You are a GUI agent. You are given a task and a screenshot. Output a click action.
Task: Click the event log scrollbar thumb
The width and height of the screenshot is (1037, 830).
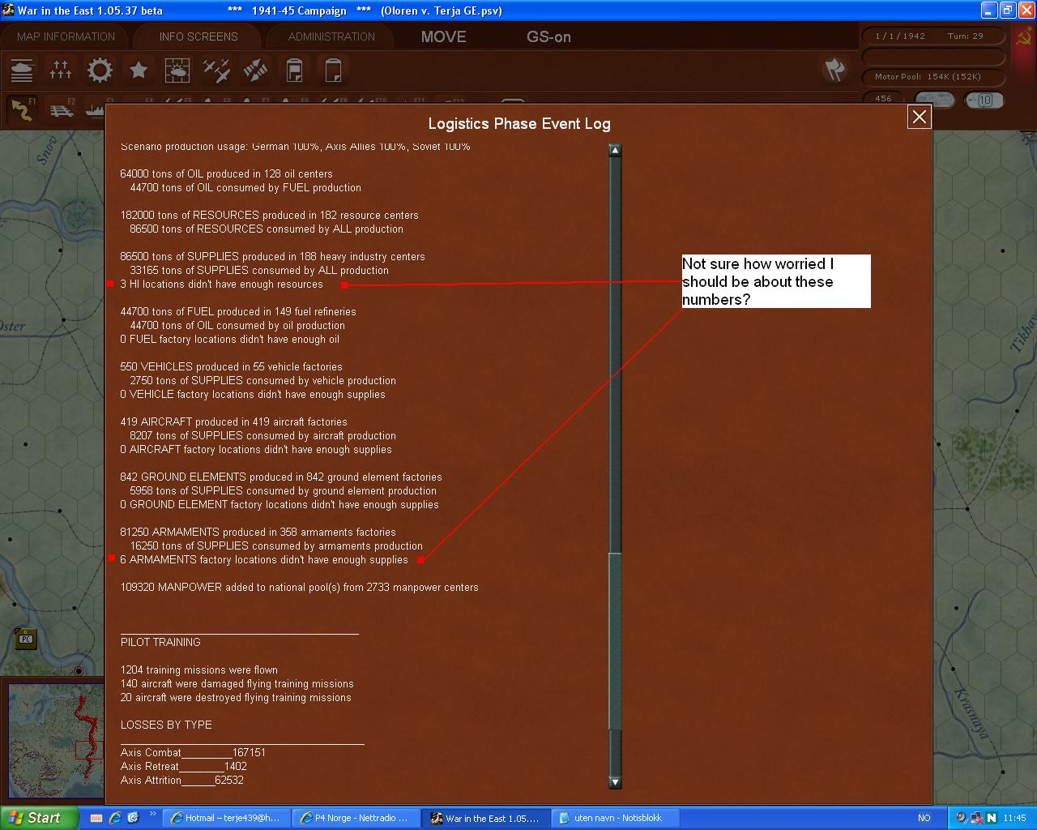pyautogui.click(x=615, y=640)
